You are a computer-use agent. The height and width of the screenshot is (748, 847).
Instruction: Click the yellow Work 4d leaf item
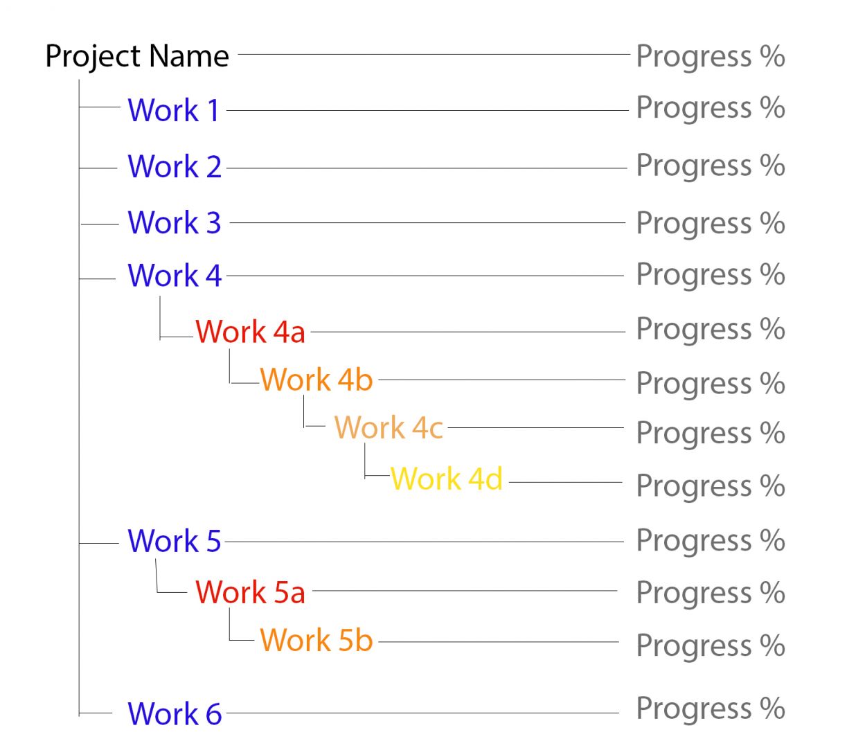(447, 479)
